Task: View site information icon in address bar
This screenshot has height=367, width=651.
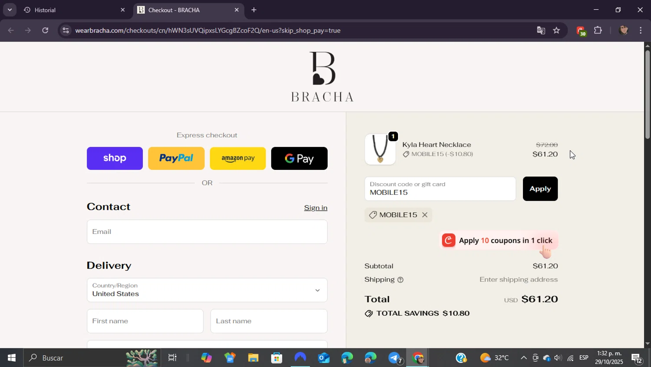Action: click(66, 30)
